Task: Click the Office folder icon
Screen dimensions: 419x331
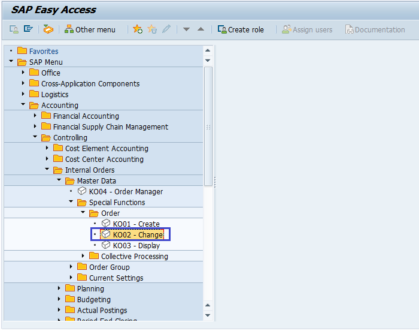Action: [34, 72]
